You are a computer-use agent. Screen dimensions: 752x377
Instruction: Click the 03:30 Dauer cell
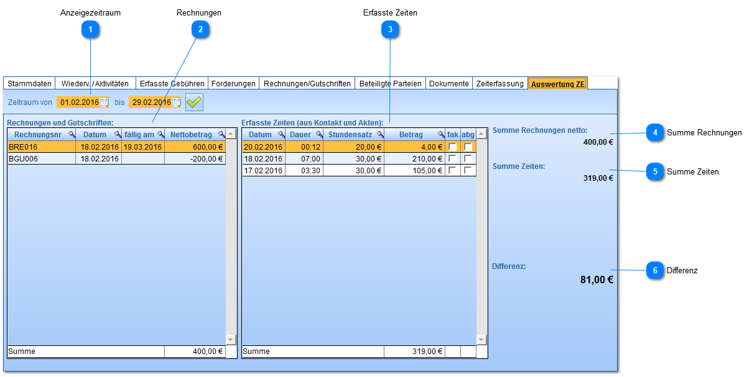[x=304, y=170]
